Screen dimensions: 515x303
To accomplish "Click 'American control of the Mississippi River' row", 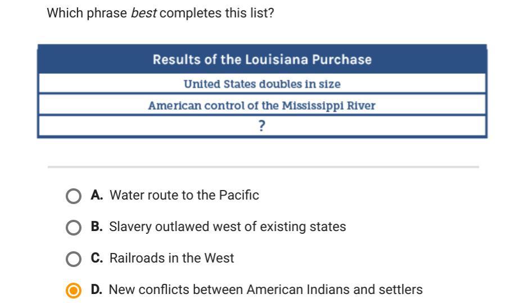I will pyautogui.click(x=262, y=105).
